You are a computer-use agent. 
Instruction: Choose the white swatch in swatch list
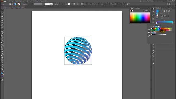pyautogui.click(x=152, y=29)
